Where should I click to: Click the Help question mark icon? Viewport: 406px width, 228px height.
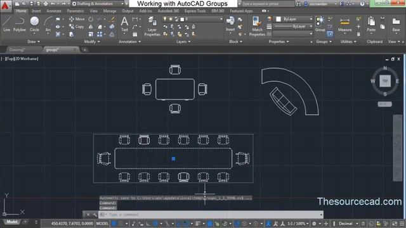coord(362,4)
